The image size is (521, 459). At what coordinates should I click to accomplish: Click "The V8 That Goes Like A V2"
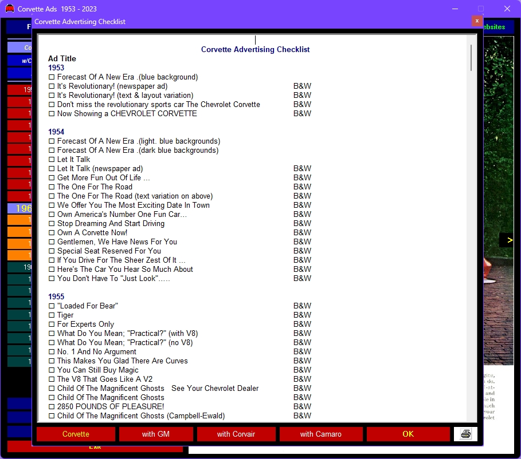point(105,379)
